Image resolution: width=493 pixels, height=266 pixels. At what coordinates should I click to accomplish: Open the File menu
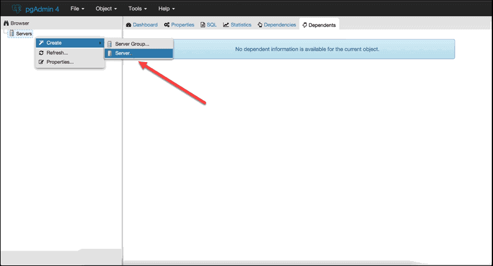77,9
